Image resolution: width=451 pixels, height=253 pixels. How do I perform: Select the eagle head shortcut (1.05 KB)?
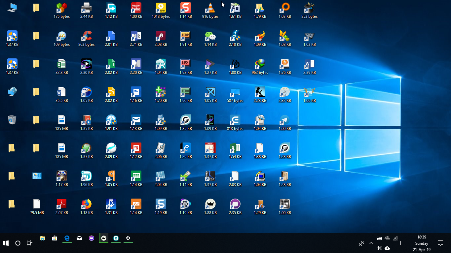coord(86,92)
